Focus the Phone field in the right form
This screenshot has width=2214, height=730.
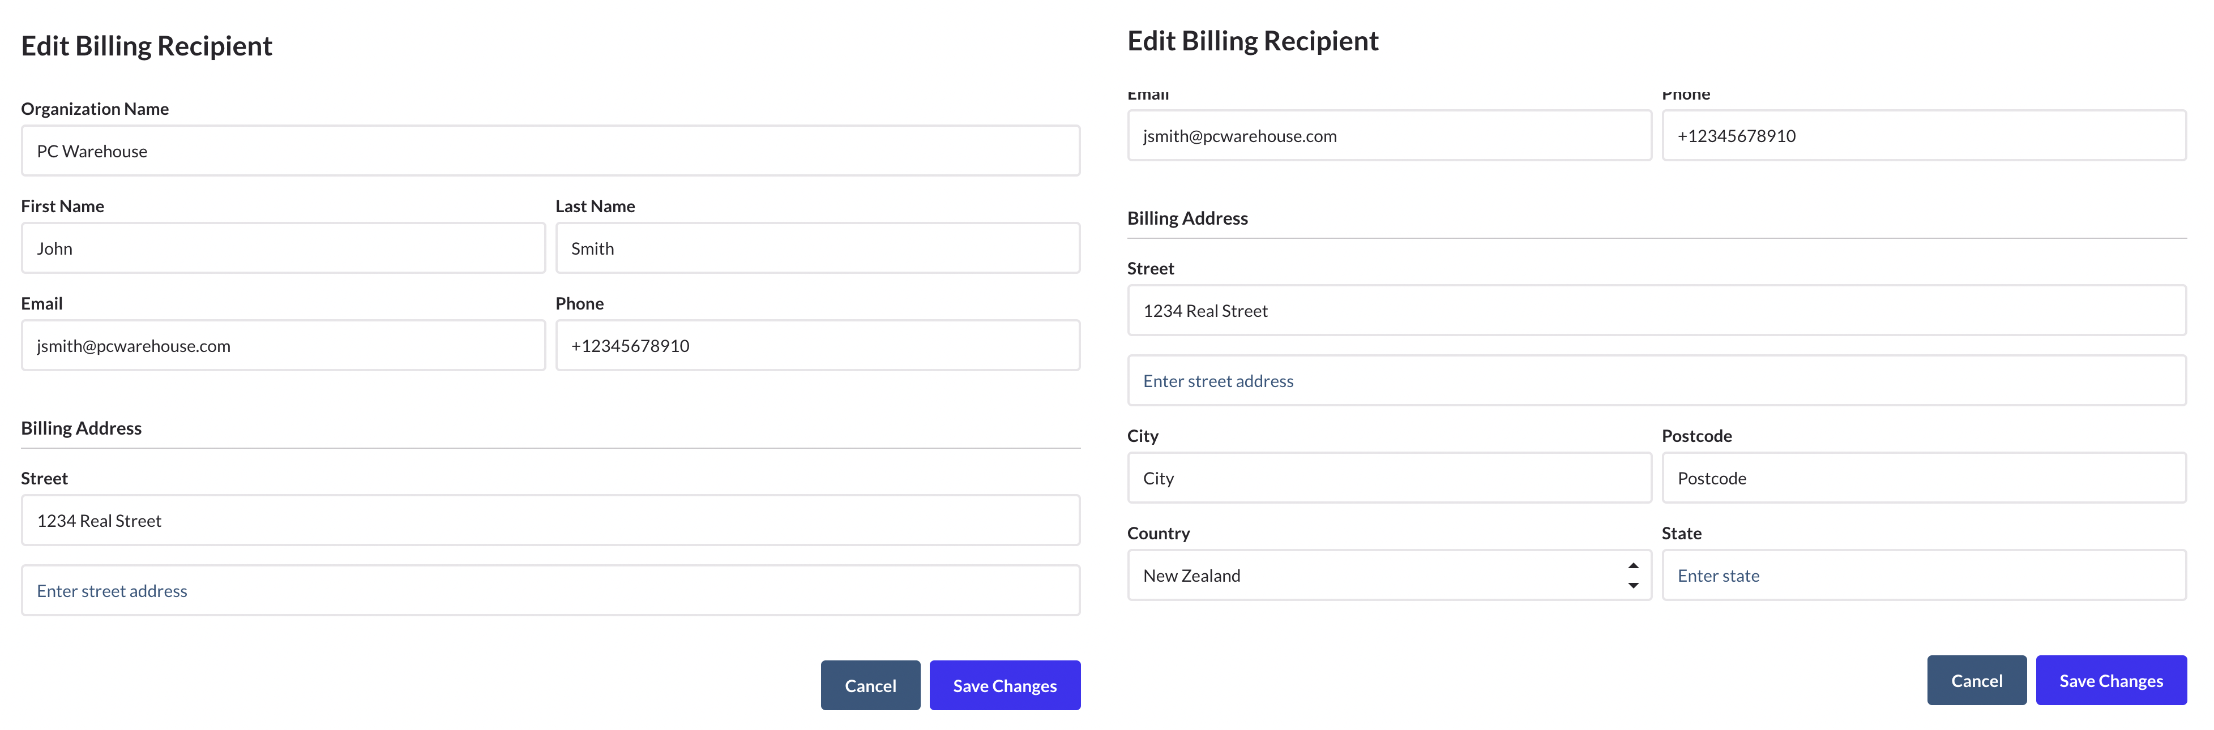click(x=1924, y=136)
